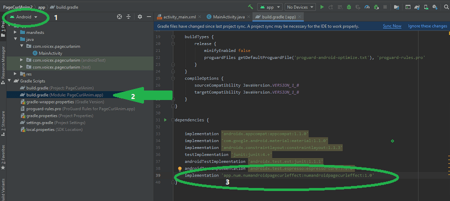The width and height of the screenshot is (450, 201).
Task: Close the activity_main.xml tab
Action: tap(199, 17)
